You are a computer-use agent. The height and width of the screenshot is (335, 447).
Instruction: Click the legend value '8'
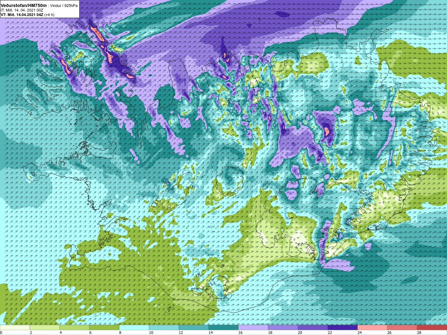point(120,333)
